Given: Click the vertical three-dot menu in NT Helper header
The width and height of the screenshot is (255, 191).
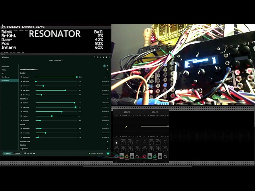Looking at the screenshot, I should point(109,57).
